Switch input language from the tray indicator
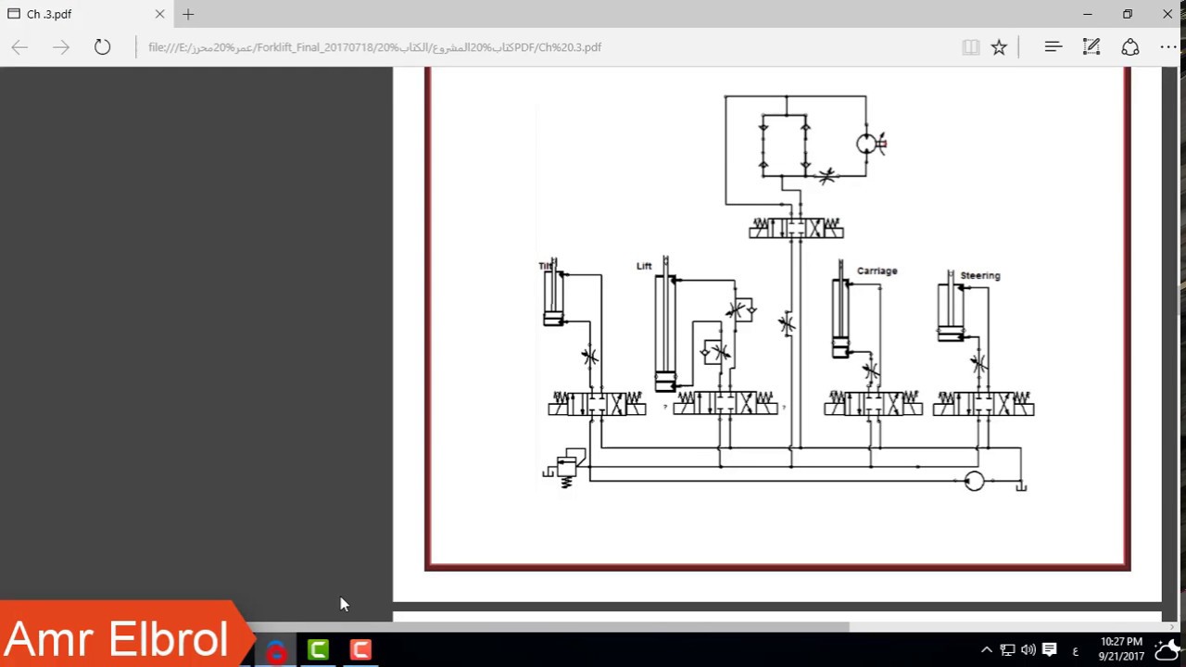 click(1075, 649)
